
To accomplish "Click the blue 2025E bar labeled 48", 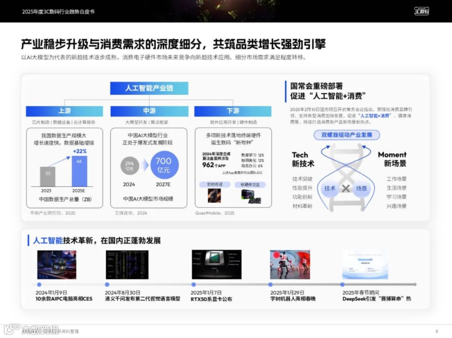I will click(79, 171).
